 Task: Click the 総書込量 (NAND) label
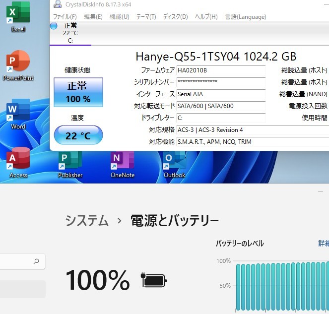point(303,94)
